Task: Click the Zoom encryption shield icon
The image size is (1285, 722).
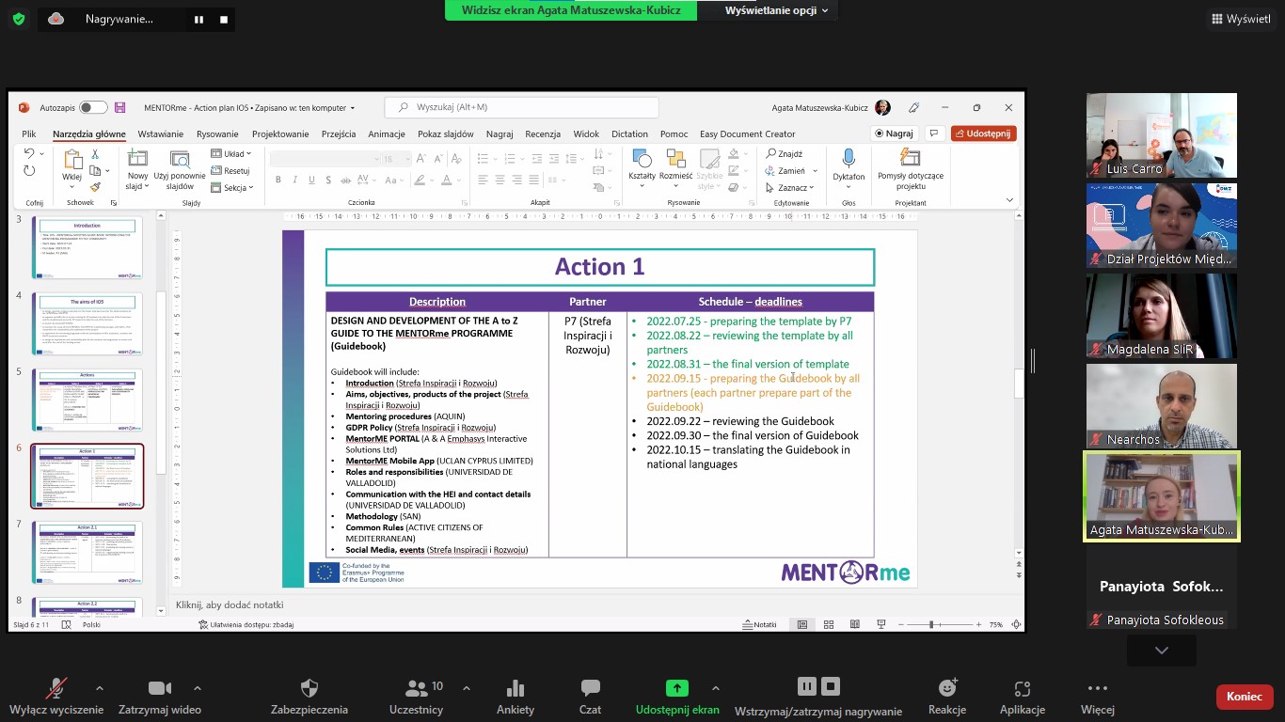Action: (x=19, y=19)
